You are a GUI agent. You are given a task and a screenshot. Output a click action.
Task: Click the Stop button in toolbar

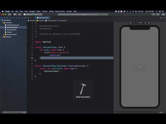click(x=19, y=14)
